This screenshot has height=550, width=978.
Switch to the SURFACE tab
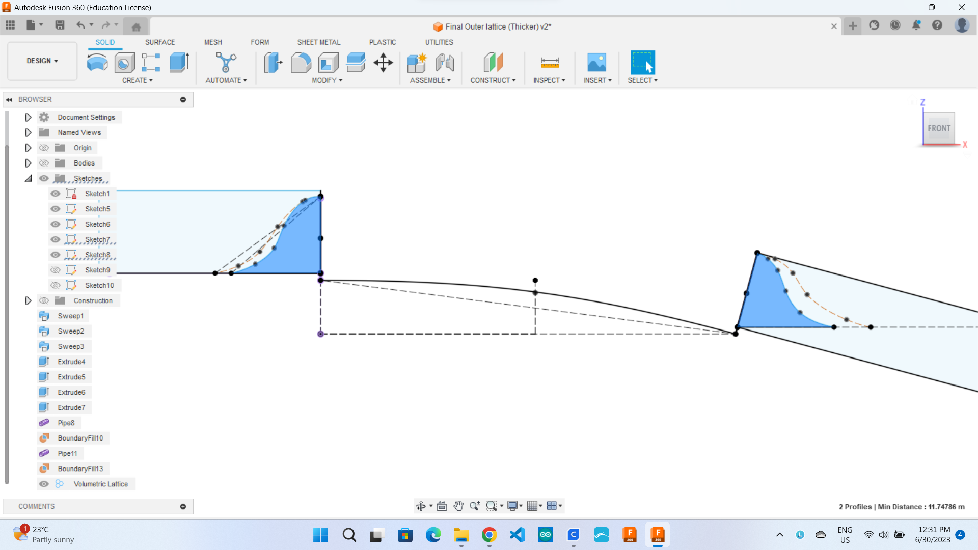coord(159,42)
